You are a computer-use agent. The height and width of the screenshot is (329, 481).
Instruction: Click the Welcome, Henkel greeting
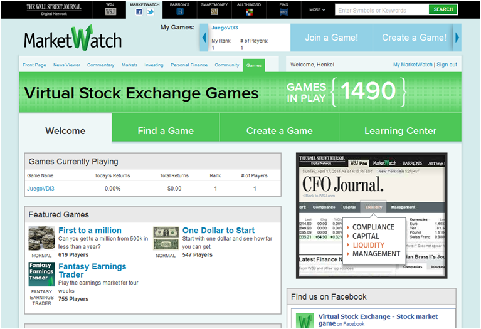click(312, 65)
